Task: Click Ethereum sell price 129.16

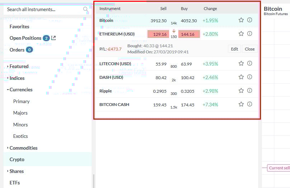Action: (x=158, y=34)
